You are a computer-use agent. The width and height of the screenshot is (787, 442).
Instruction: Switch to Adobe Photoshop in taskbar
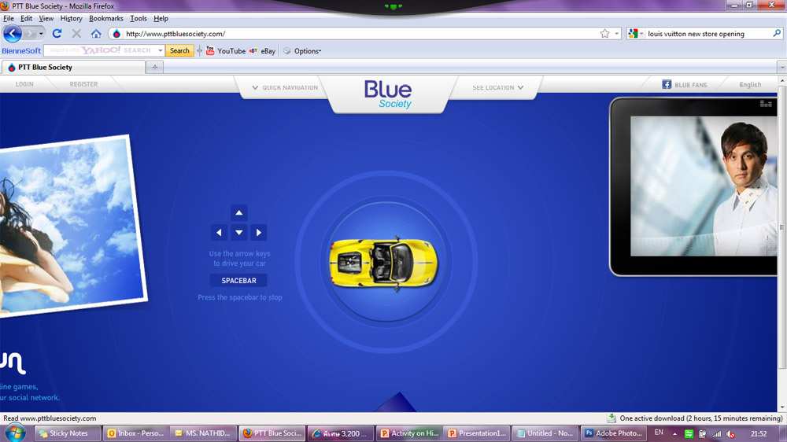pos(613,433)
